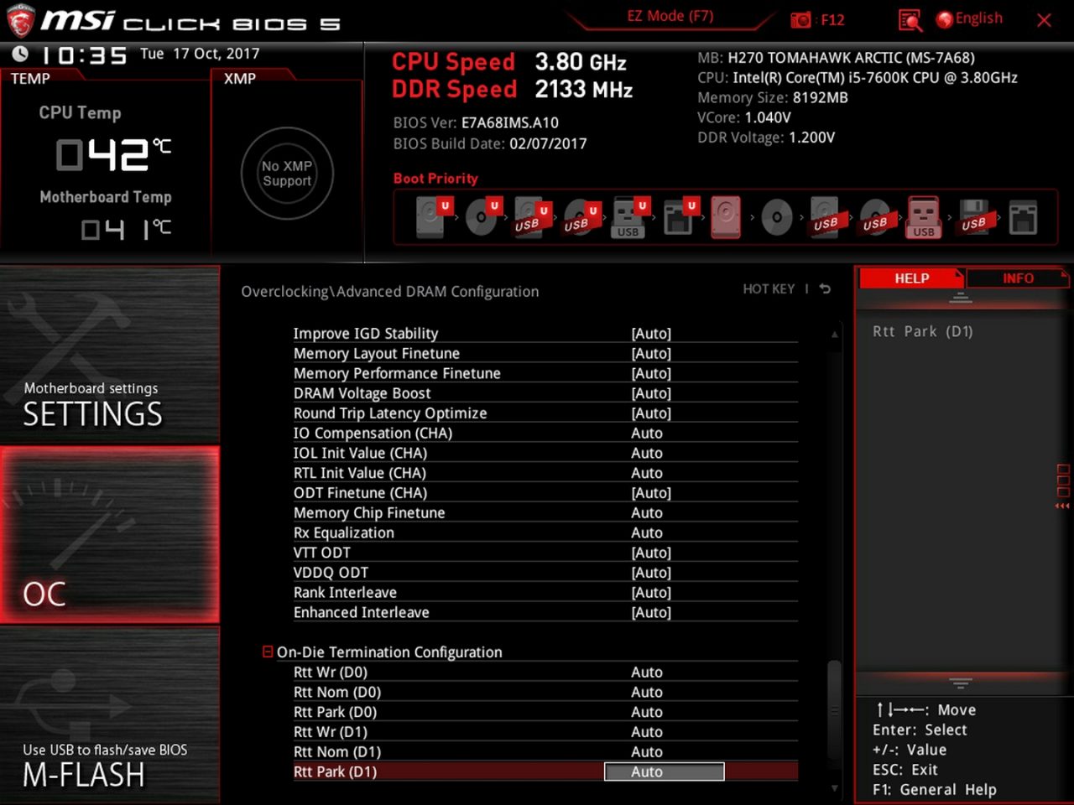This screenshot has height=805, width=1074.
Task: Open the Improve IGD Stability dropdown
Action: [651, 334]
